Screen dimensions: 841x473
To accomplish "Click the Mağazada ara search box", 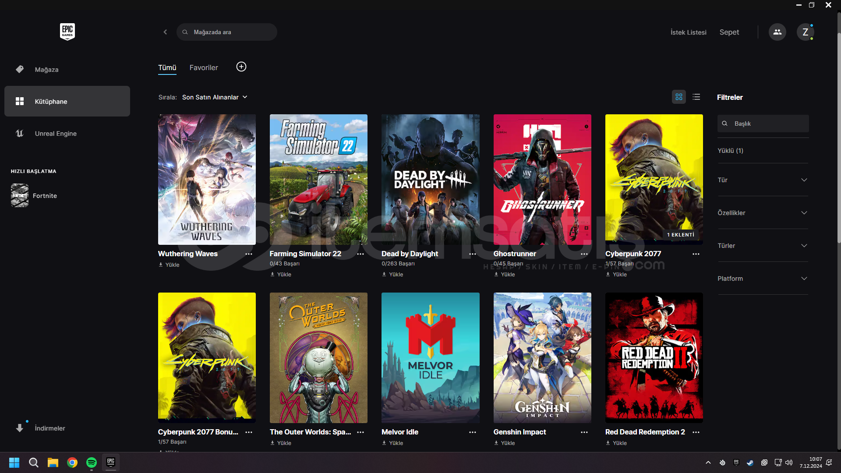I will tap(226, 32).
